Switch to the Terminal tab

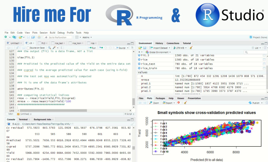(23, 119)
